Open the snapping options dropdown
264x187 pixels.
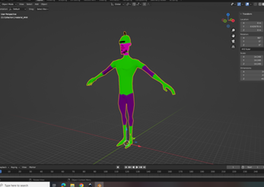pyautogui.click(x=139, y=4)
